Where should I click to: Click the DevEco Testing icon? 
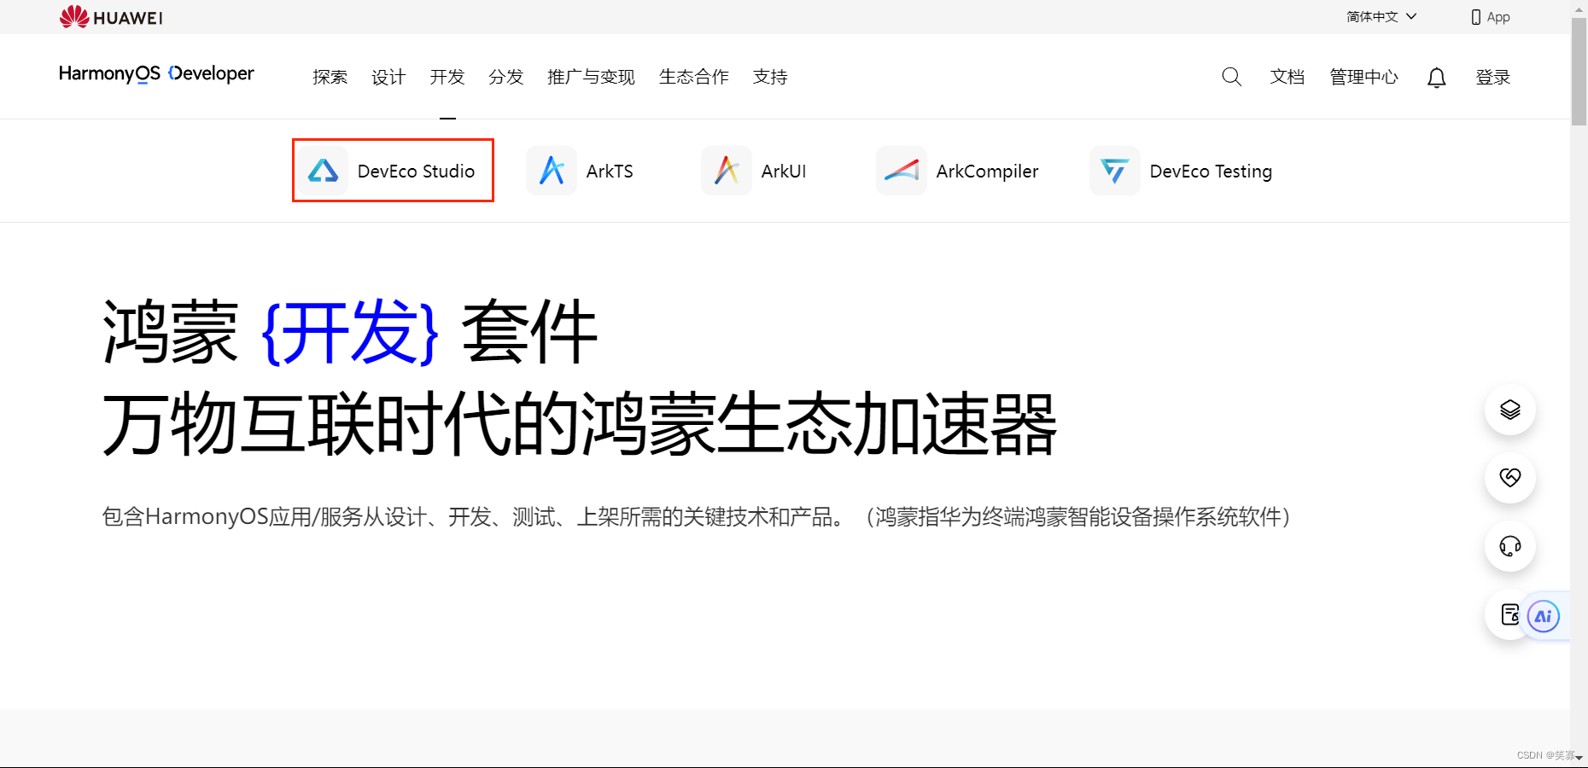(1115, 171)
